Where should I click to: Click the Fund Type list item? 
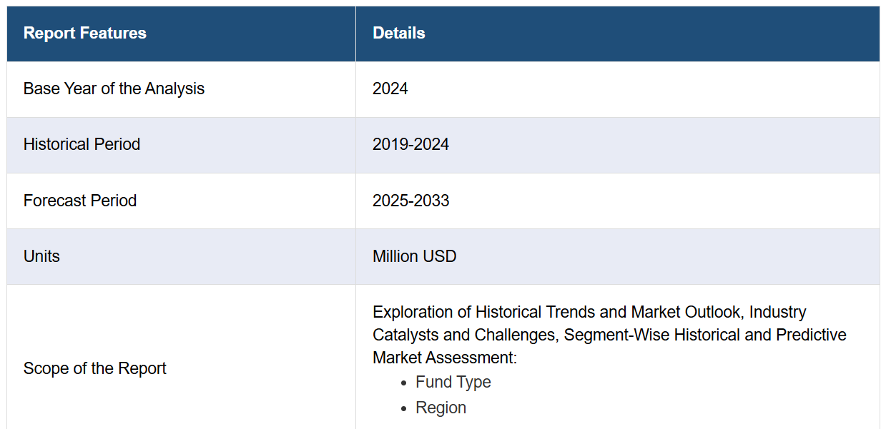tap(453, 383)
